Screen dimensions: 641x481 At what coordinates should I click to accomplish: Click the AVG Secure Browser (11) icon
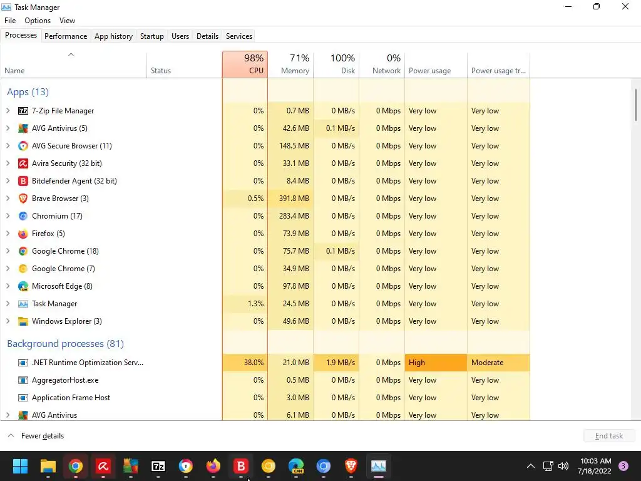tap(23, 146)
